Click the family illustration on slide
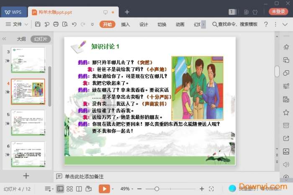293x195 pixels. [x=197, y=88]
